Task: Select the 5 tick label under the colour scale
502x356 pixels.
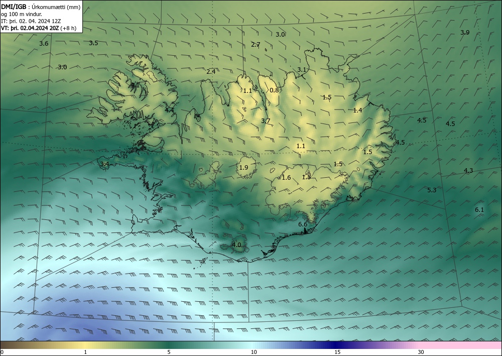Action: tap(169, 352)
